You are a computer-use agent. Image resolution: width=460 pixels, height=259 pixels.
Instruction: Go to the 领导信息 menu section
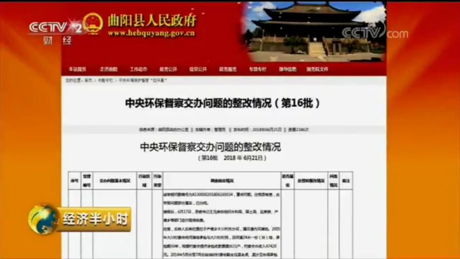point(287,70)
